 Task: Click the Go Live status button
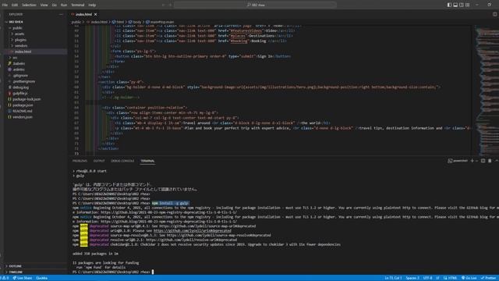click(469, 278)
